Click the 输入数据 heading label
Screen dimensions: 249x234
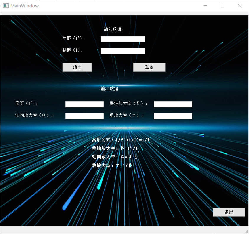point(112,30)
